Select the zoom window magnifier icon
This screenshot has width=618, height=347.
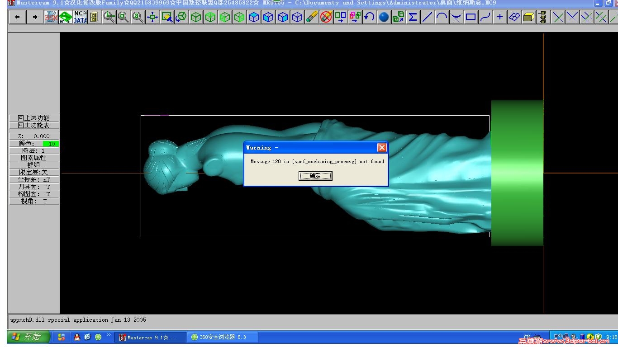coord(123,17)
